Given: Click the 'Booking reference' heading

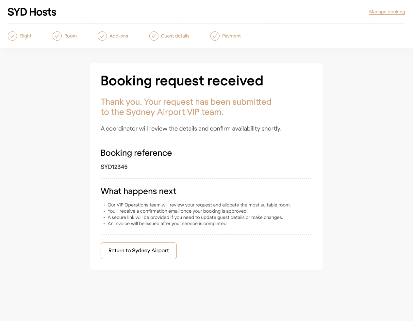Looking at the screenshot, I should pos(136,153).
